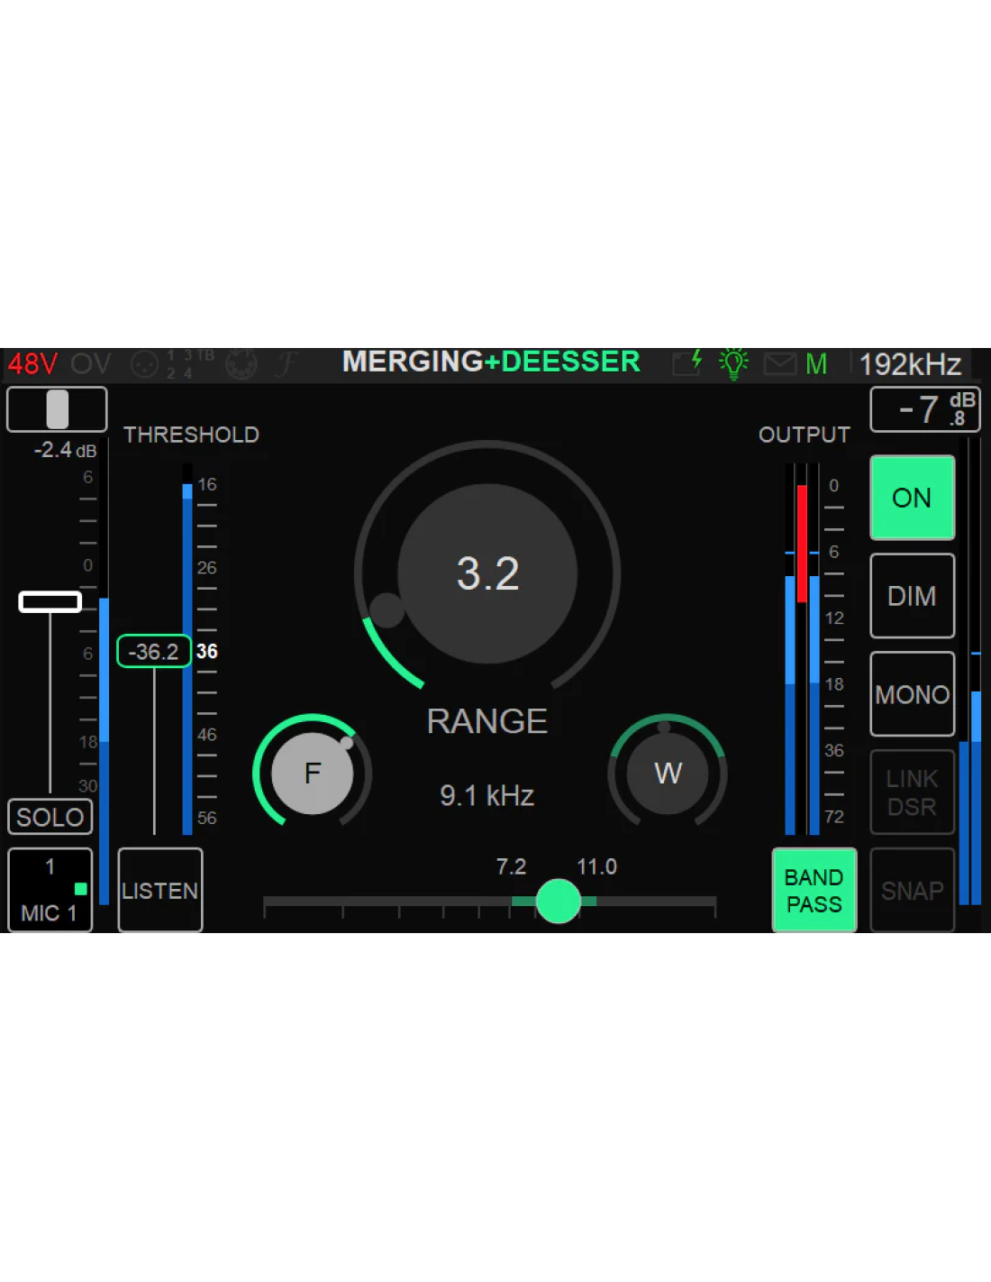Click the W width knob
The width and height of the screenshot is (991, 1282).
pos(668,773)
